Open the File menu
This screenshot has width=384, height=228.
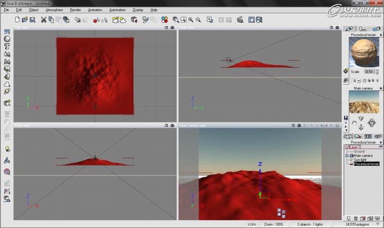(6, 10)
